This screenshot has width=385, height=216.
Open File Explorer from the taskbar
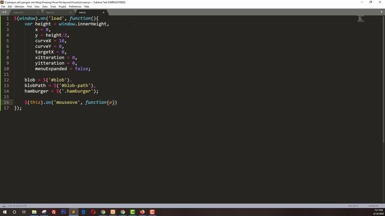(34, 212)
